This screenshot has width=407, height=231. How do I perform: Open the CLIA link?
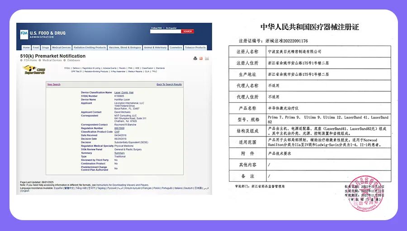pyautogui.click(x=147, y=71)
